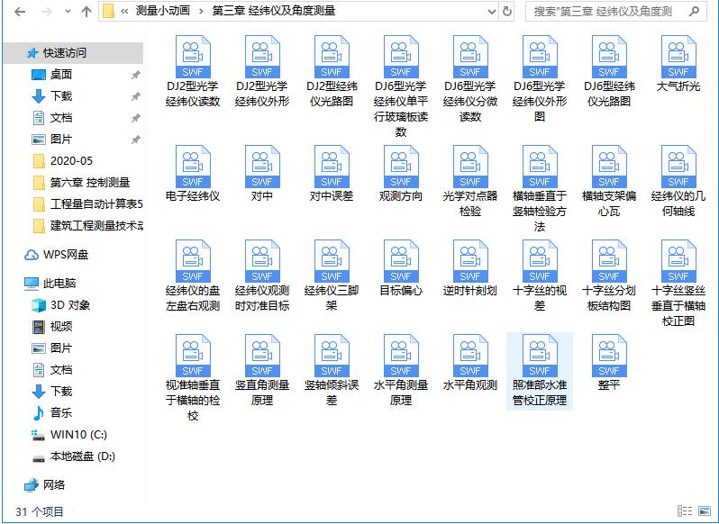The width and height of the screenshot is (719, 524).
Task: Select 经纬仪的盘左盘右观测 file icon
Action: (x=193, y=261)
